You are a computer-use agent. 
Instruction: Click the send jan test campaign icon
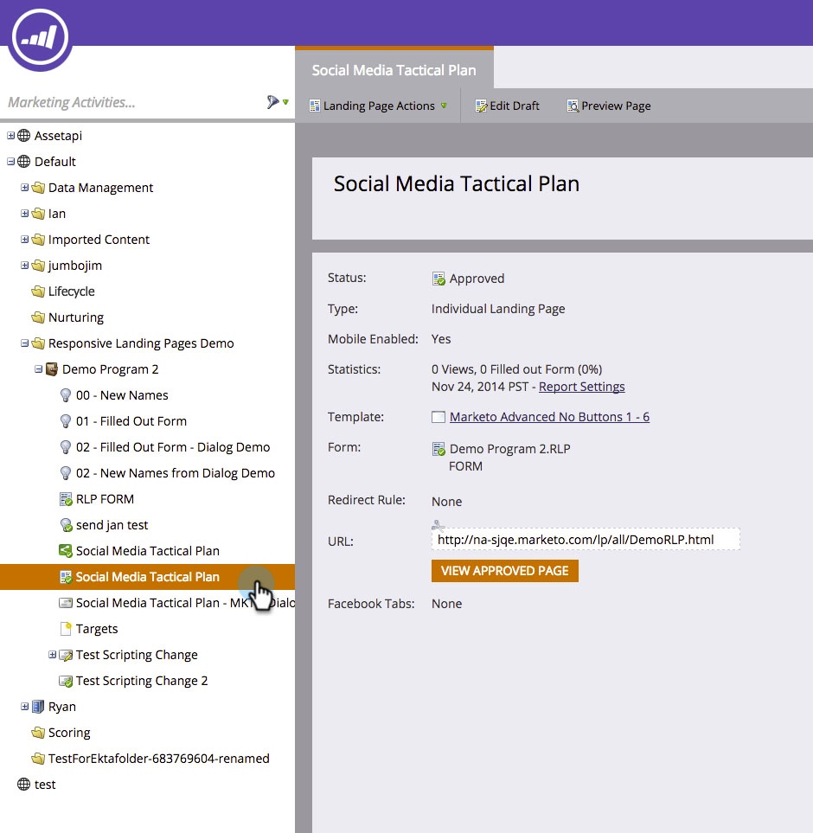[66, 525]
